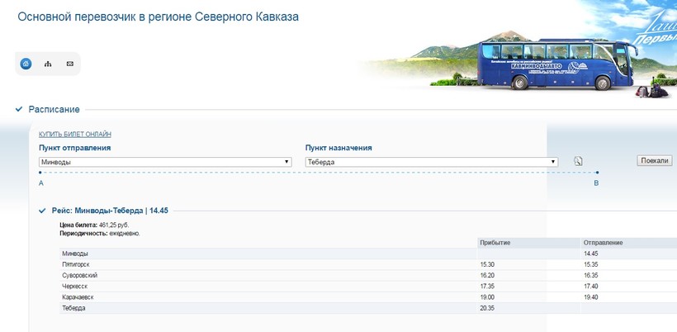The width and height of the screenshot is (677, 332).
Task: Click the checkmark beside Рейс: Минводы-Теберда
Action: click(42, 211)
